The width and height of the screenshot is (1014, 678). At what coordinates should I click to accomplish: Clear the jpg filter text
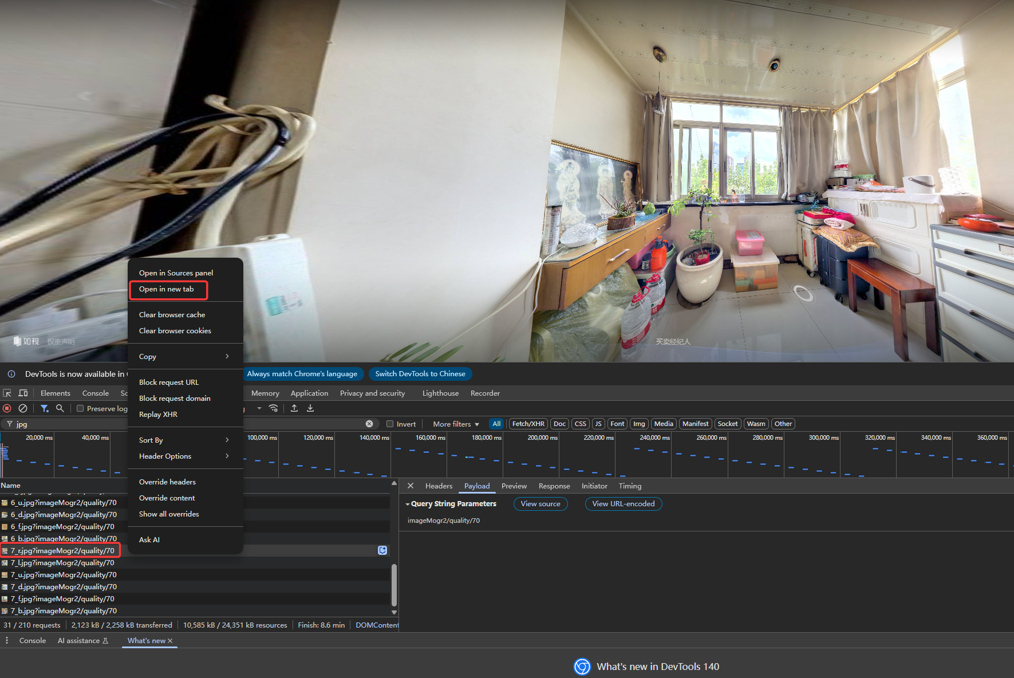point(369,424)
